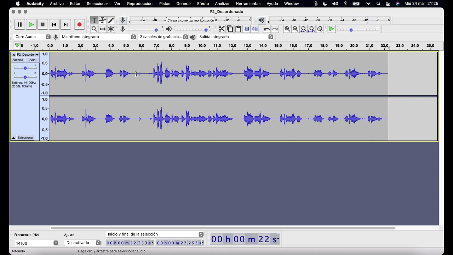Image resolution: width=453 pixels, height=255 pixels.
Task: Pause the audio transport
Action: click(20, 24)
